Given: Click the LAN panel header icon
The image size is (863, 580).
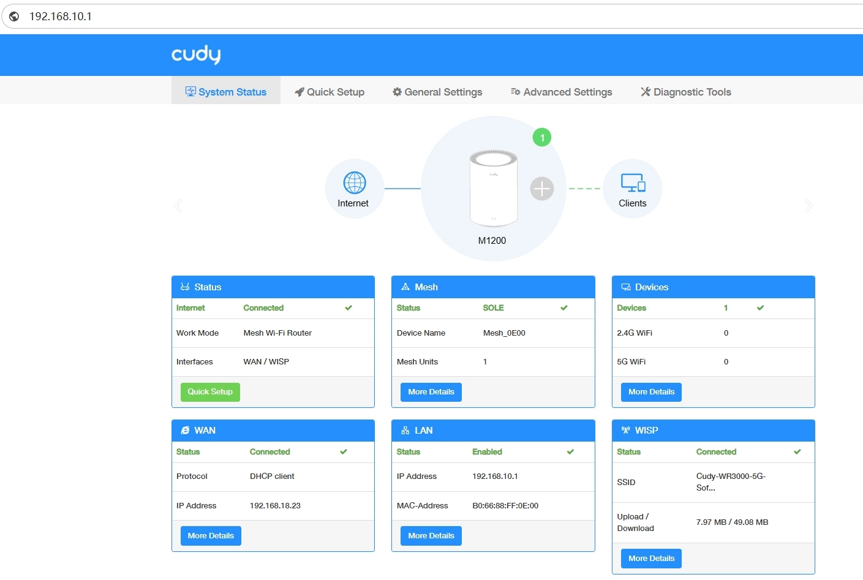Looking at the screenshot, I should click(x=405, y=431).
